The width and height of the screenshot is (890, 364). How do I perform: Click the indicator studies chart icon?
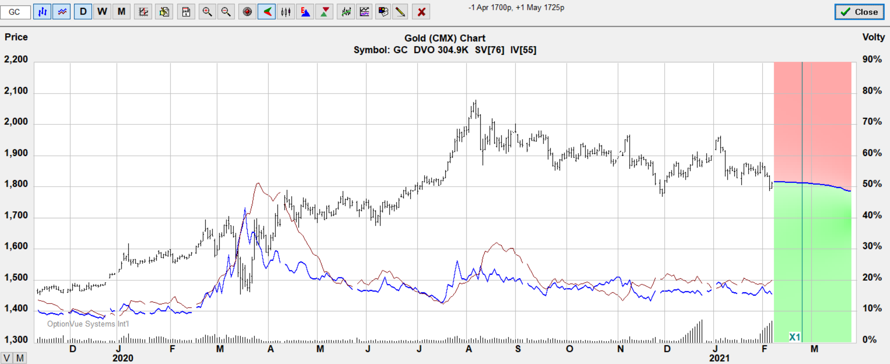365,12
